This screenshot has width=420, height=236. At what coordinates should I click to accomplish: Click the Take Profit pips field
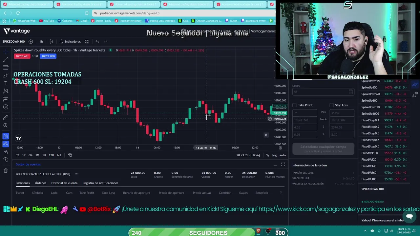(304, 113)
